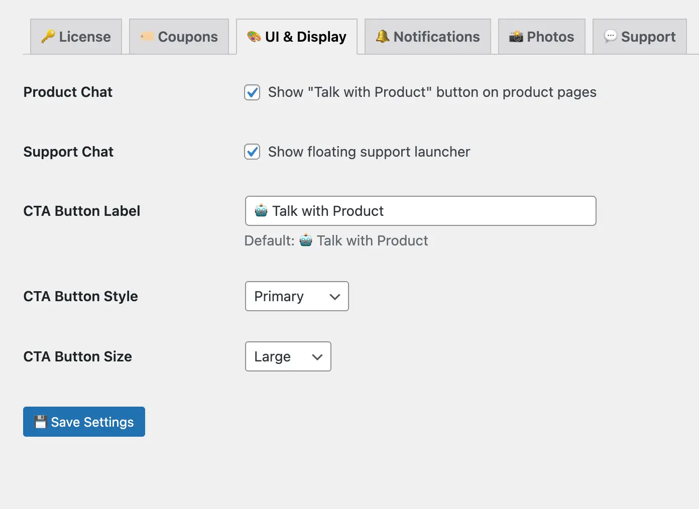This screenshot has height=509, width=699.
Task: Open the Notifications tab
Action: [428, 37]
